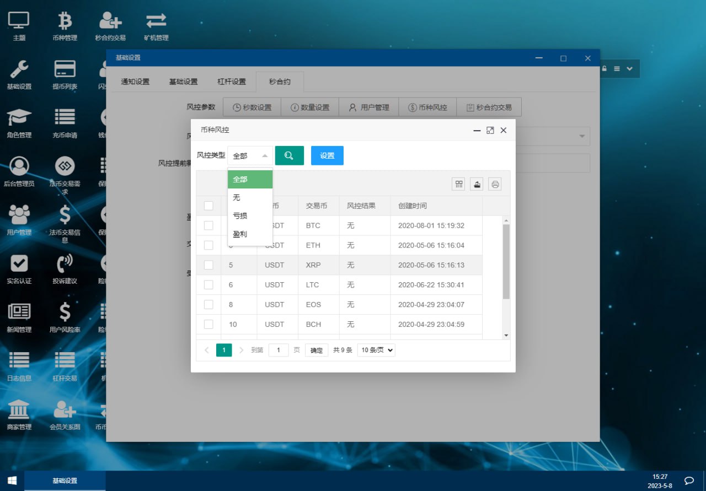
Task: Check the BTC row checkbox
Action: [x=208, y=225]
